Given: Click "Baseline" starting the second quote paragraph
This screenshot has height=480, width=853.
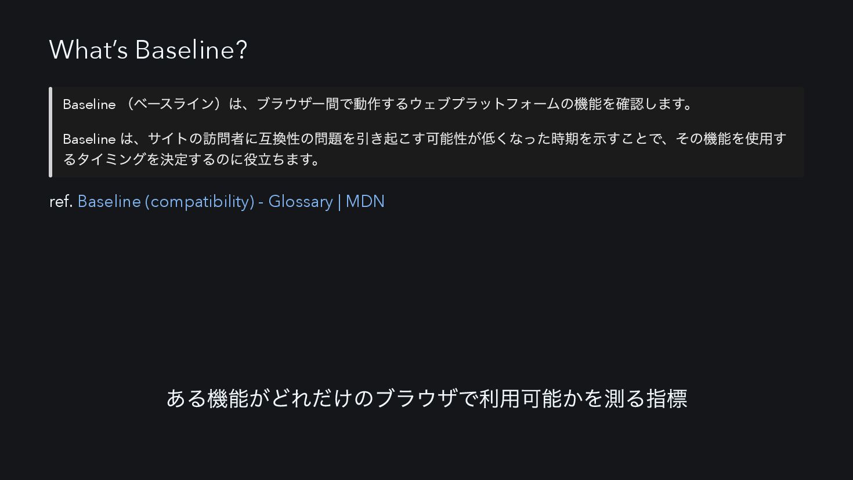Looking at the screenshot, I should [89, 139].
